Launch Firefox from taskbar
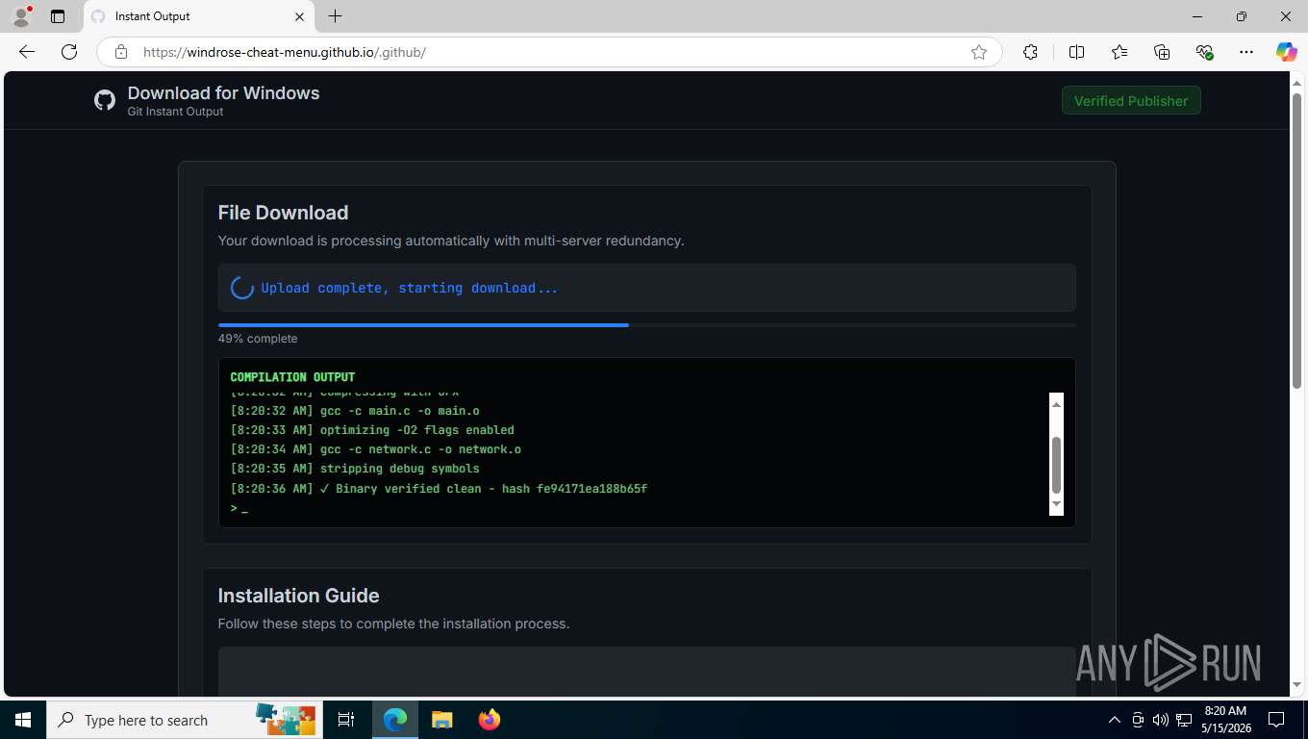 coord(490,720)
